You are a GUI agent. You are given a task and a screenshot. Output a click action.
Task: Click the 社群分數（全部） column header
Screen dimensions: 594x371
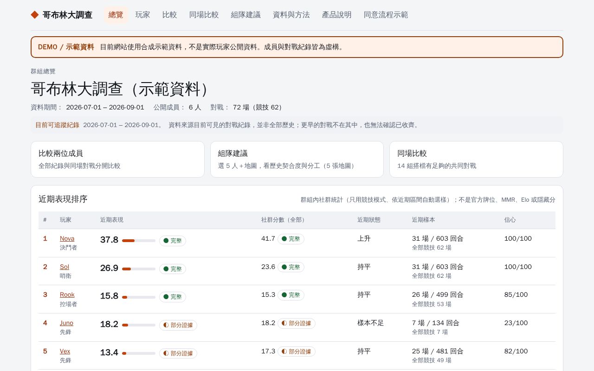click(284, 220)
